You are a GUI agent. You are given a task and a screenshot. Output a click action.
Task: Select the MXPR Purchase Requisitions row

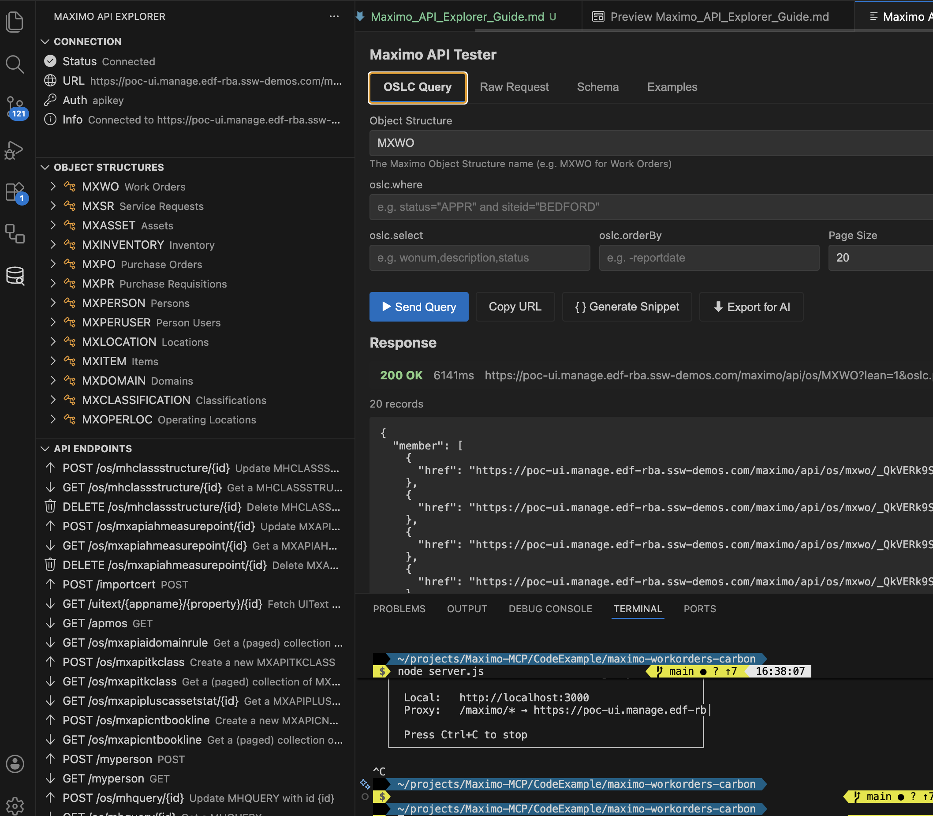196,284
